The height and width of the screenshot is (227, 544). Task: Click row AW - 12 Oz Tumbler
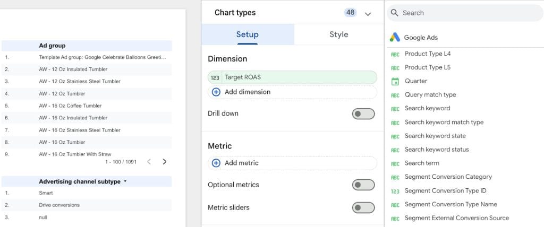(87, 93)
